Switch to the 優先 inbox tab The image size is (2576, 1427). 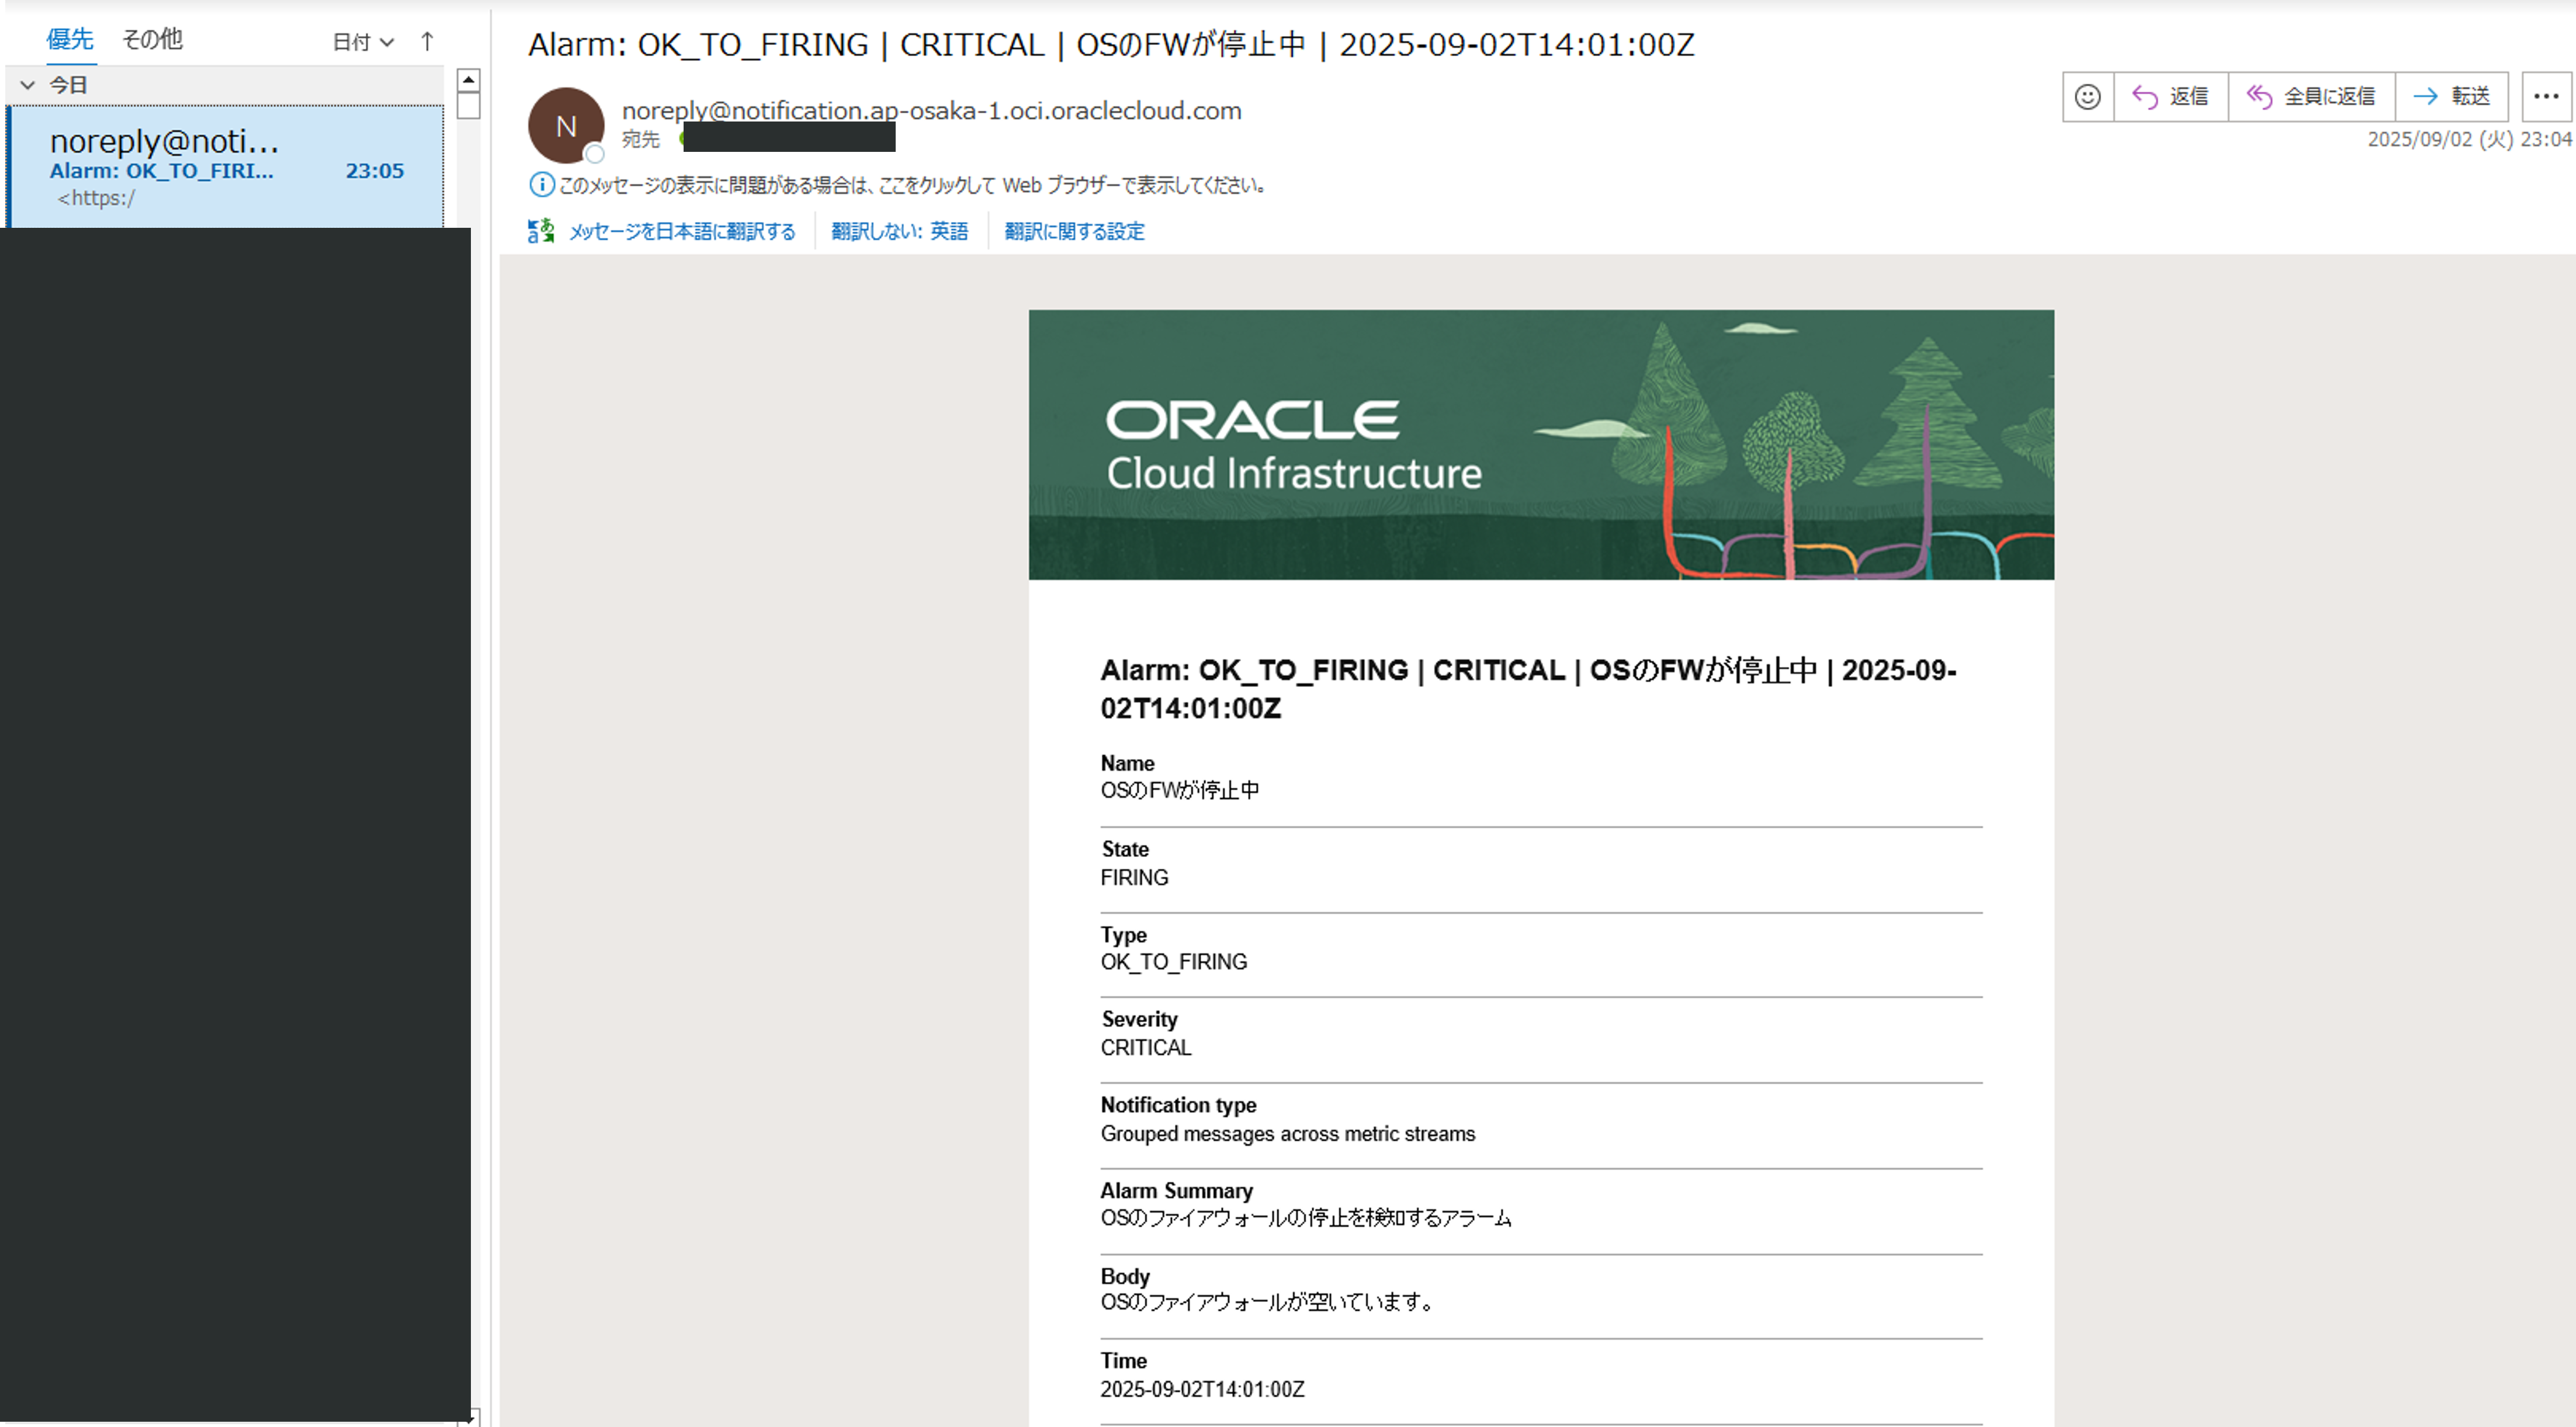(x=70, y=39)
